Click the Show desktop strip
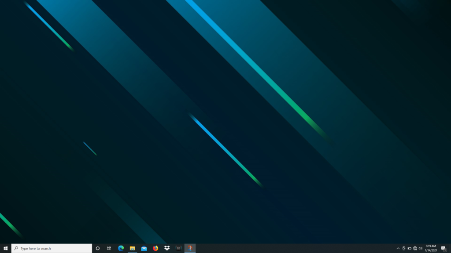 click(x=450, y=249)
